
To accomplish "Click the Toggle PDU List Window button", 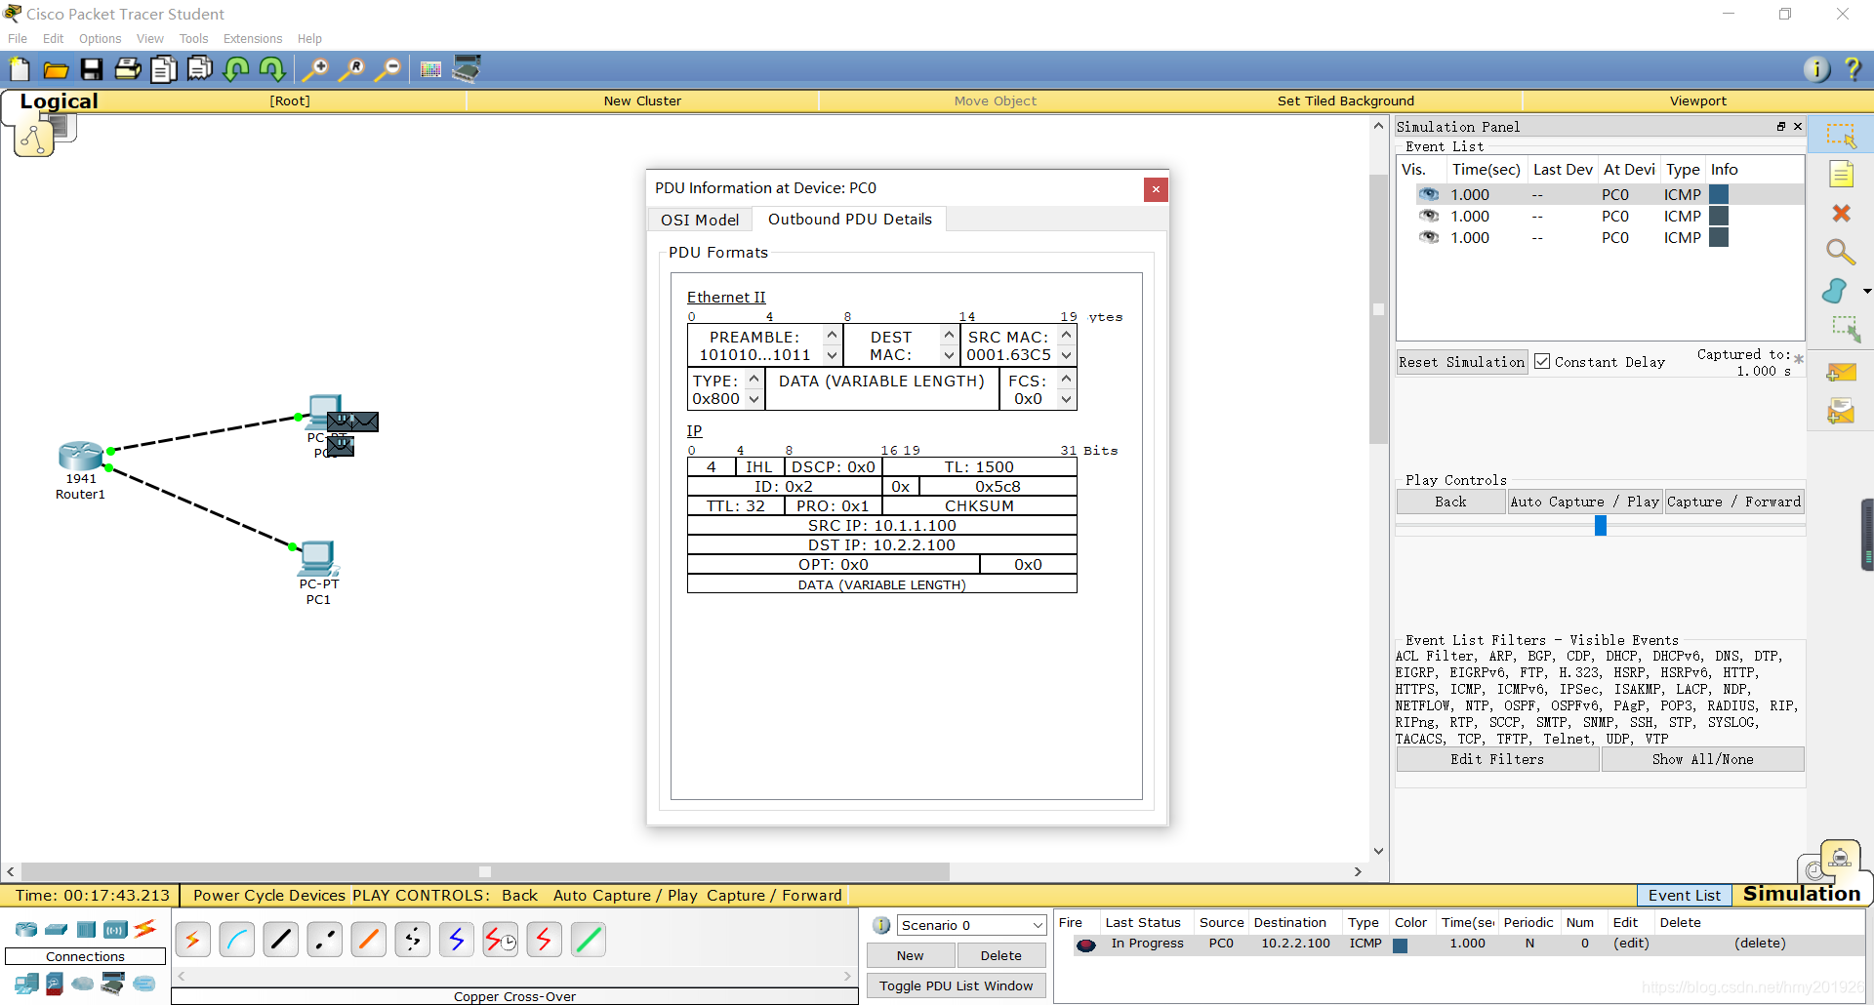I will [x=956, y=985].
